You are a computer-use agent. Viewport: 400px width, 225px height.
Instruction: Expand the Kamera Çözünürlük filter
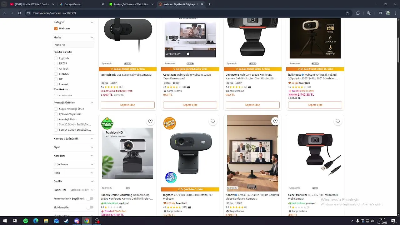click(73, 138)
